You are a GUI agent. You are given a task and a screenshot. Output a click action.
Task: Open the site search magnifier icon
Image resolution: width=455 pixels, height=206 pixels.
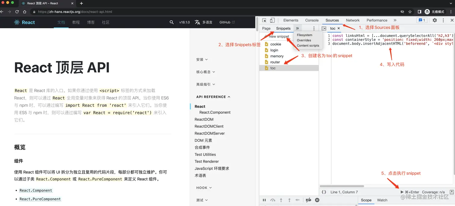172,22
